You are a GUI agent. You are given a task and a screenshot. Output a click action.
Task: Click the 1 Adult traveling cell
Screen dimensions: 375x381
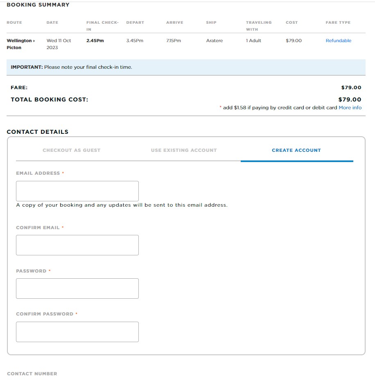click(x=253, y=41)
